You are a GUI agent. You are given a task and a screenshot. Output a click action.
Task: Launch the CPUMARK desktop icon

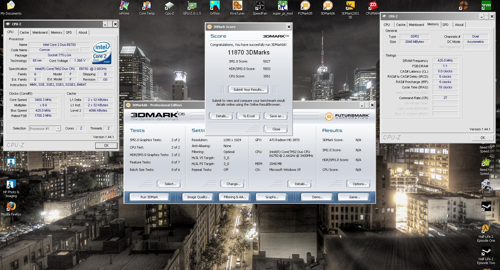[373, 8]
